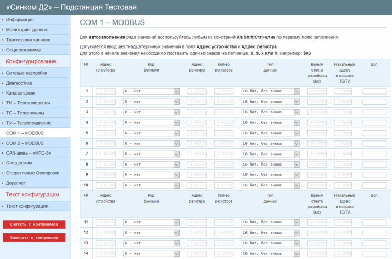
Task: Open Тип данных dropdown in row 1
Action: coord(270,91)
